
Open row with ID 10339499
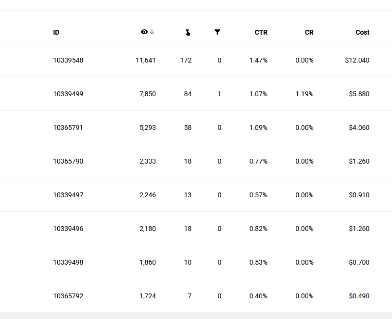point(68,94)
